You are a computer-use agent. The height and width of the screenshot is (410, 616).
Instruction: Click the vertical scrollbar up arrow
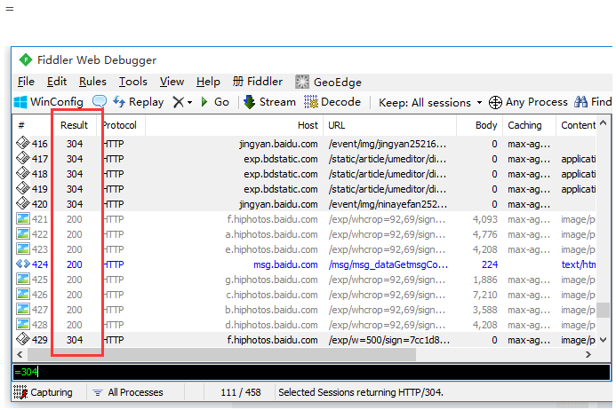coord(604,122)
